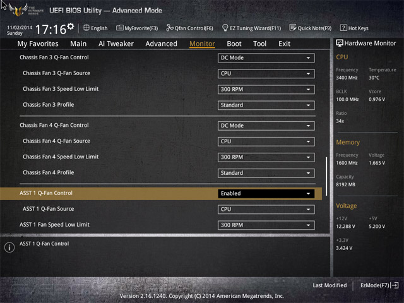404x303 pixels.
Task: Click Quick Note(F9) label
Action: pos(314,28)
